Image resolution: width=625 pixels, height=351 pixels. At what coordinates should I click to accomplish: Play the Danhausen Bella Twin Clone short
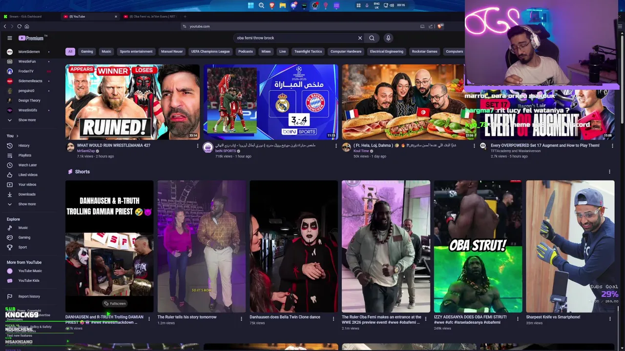coord(293,246)
